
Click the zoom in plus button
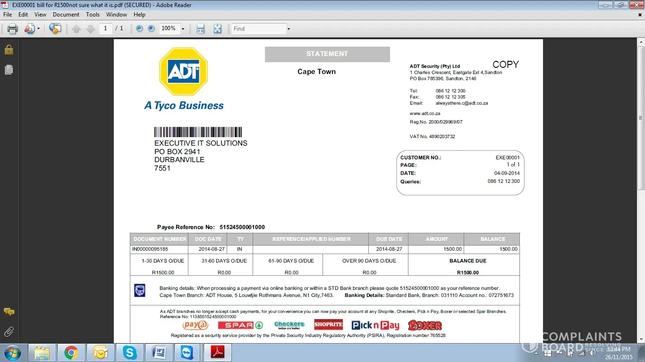[x=151, y=29]
